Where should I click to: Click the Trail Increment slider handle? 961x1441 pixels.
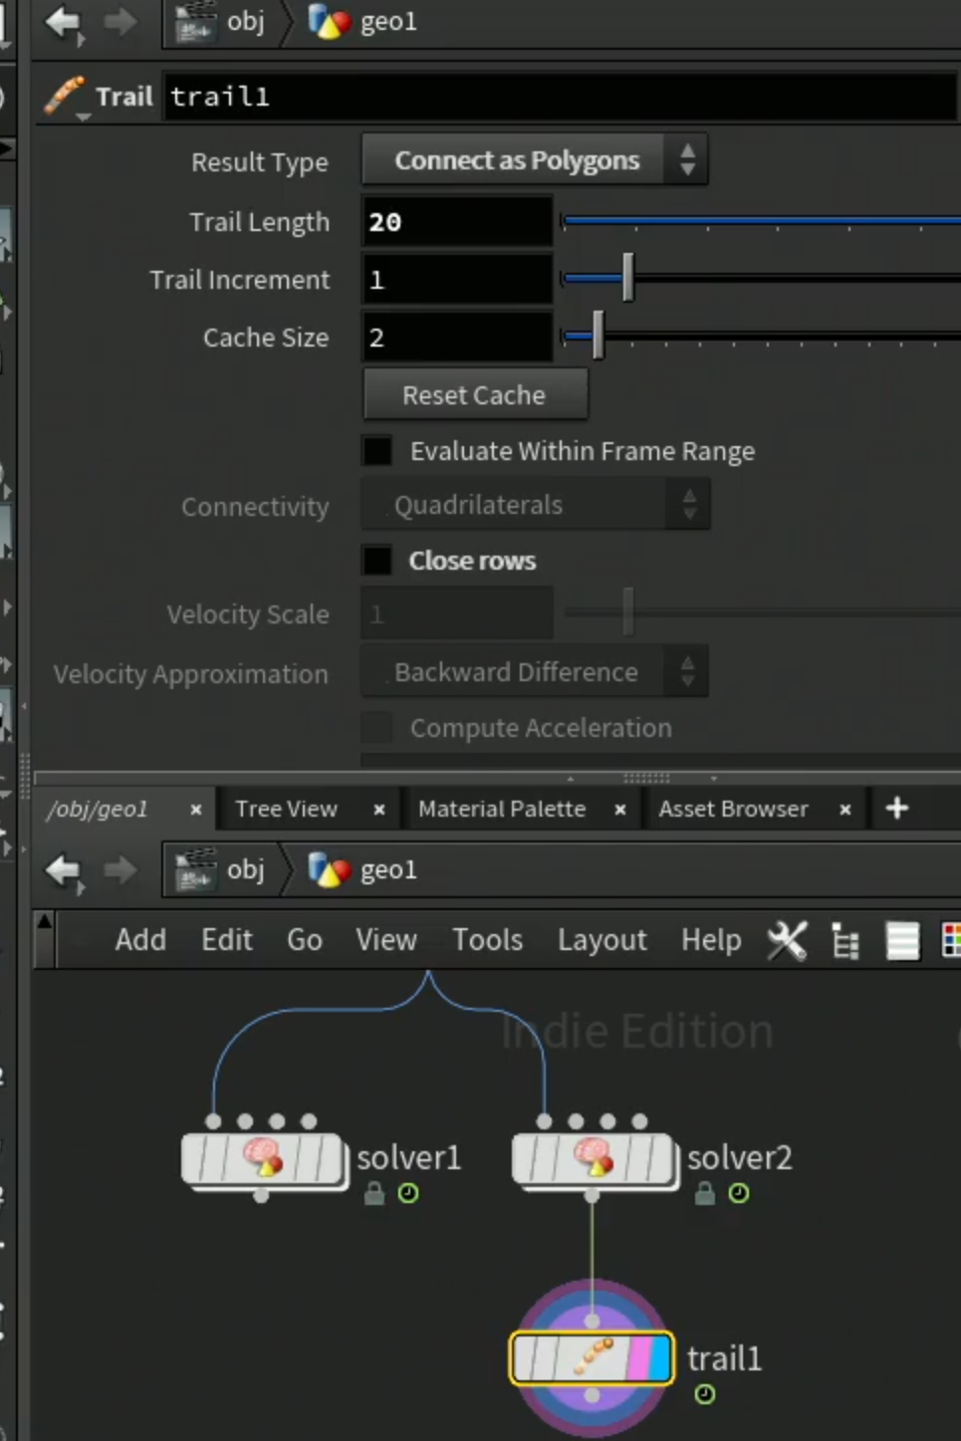click(x=627, y=278)
